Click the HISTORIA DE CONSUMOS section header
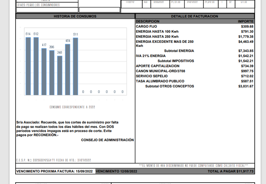The width and height of the screenshot is (266, 184). (x=75, y=16)
